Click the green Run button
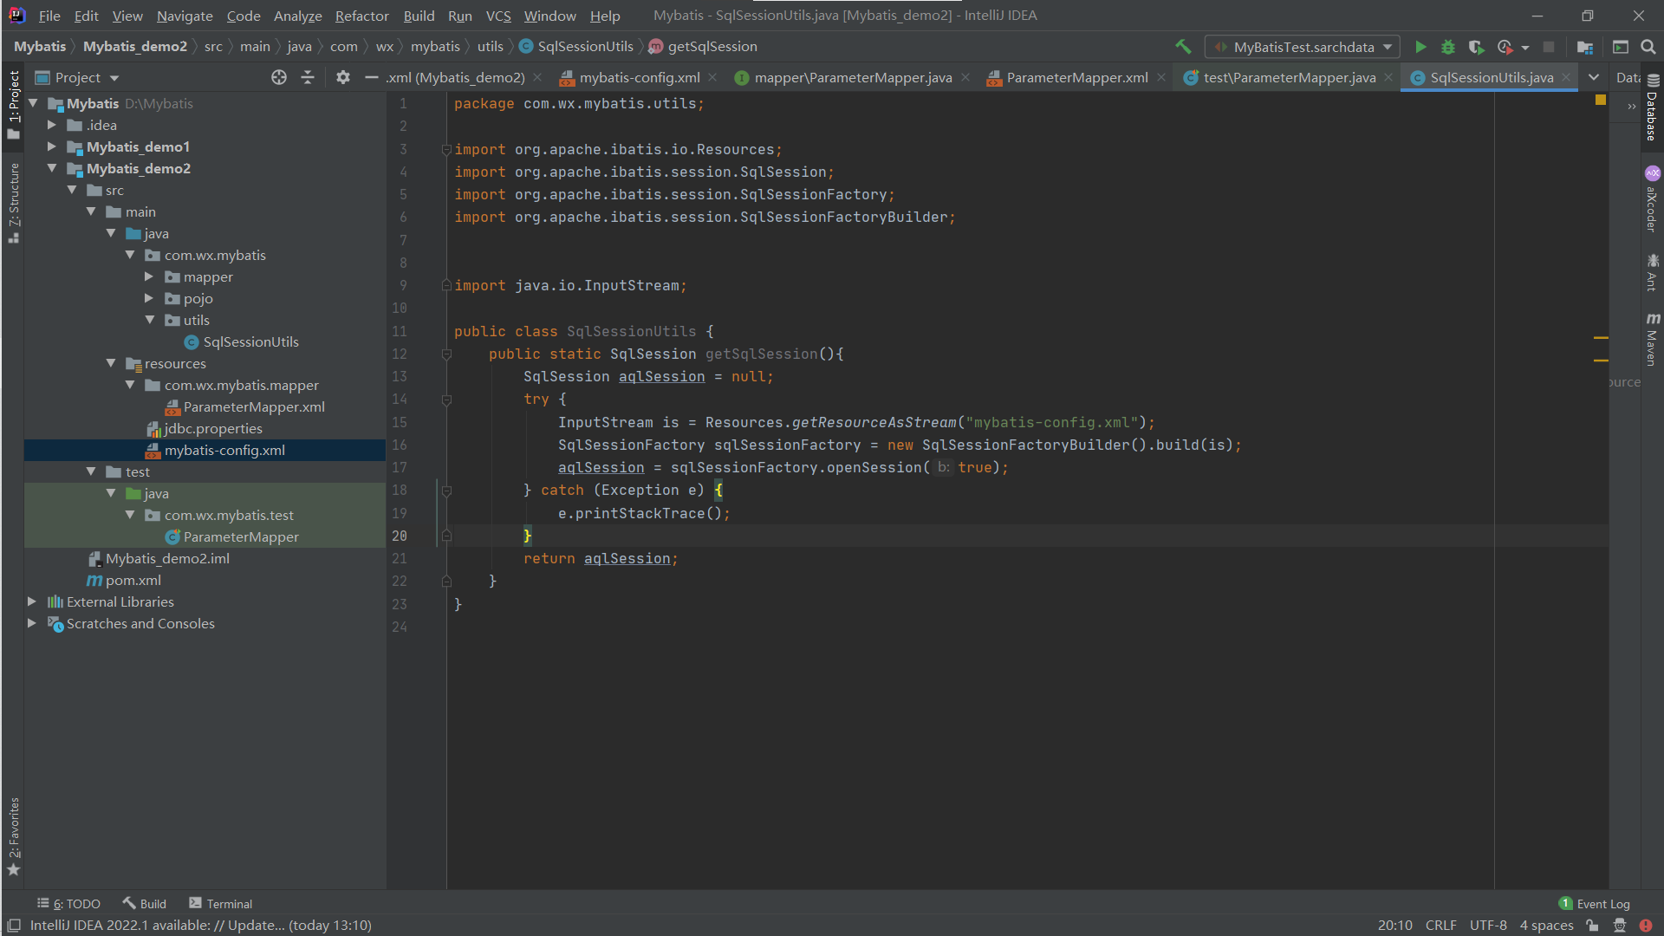1664x936 pixels. click(1420, 47)
